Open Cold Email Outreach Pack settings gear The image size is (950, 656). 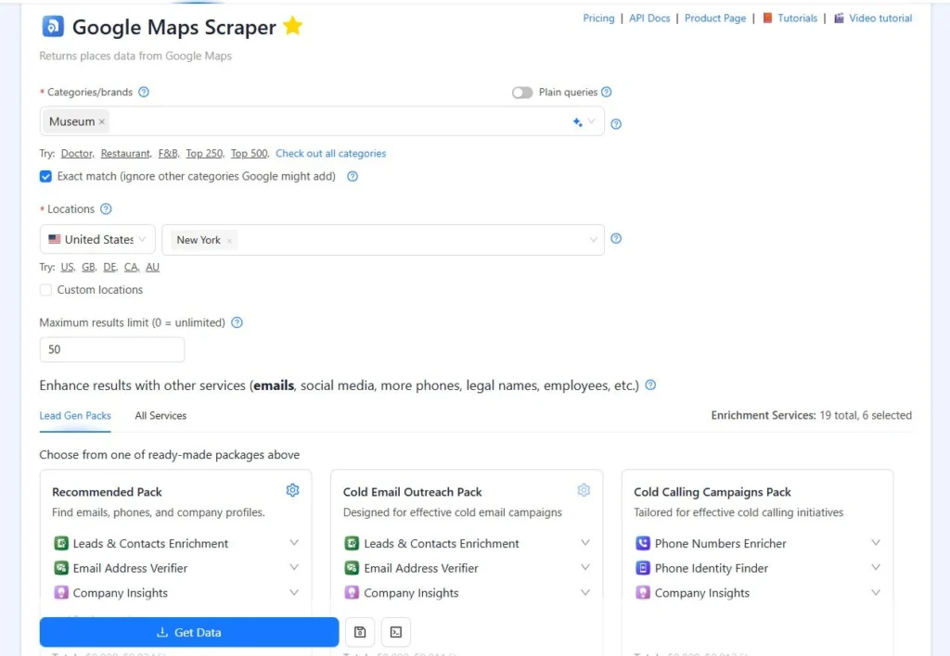pyautogui.click(x=584, y=490)
